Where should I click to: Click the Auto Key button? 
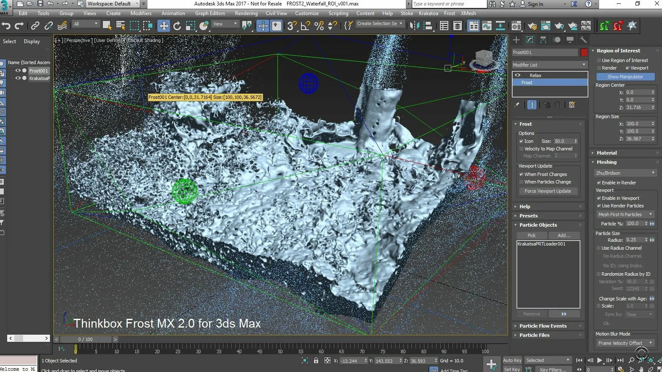(512, 360)
